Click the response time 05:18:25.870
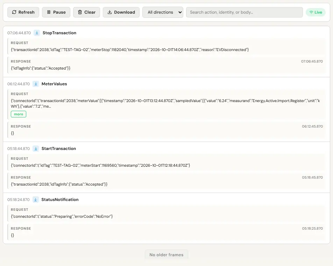This screenshot has height=266, width=333. coord(312,229)
